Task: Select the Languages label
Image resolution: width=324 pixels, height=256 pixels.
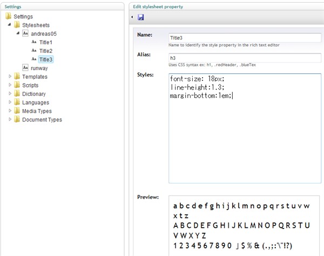Action: coord(36,103)
